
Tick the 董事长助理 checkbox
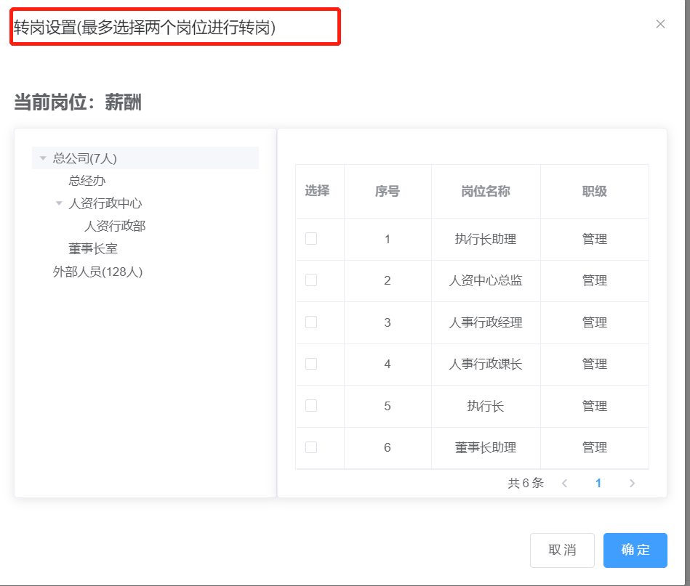[x=311, y=447]
